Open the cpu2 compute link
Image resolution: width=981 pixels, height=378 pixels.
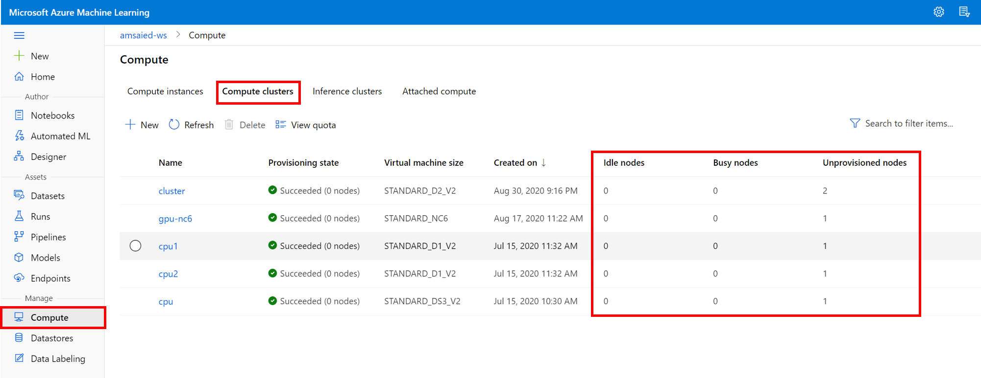(x=168, y=274)
